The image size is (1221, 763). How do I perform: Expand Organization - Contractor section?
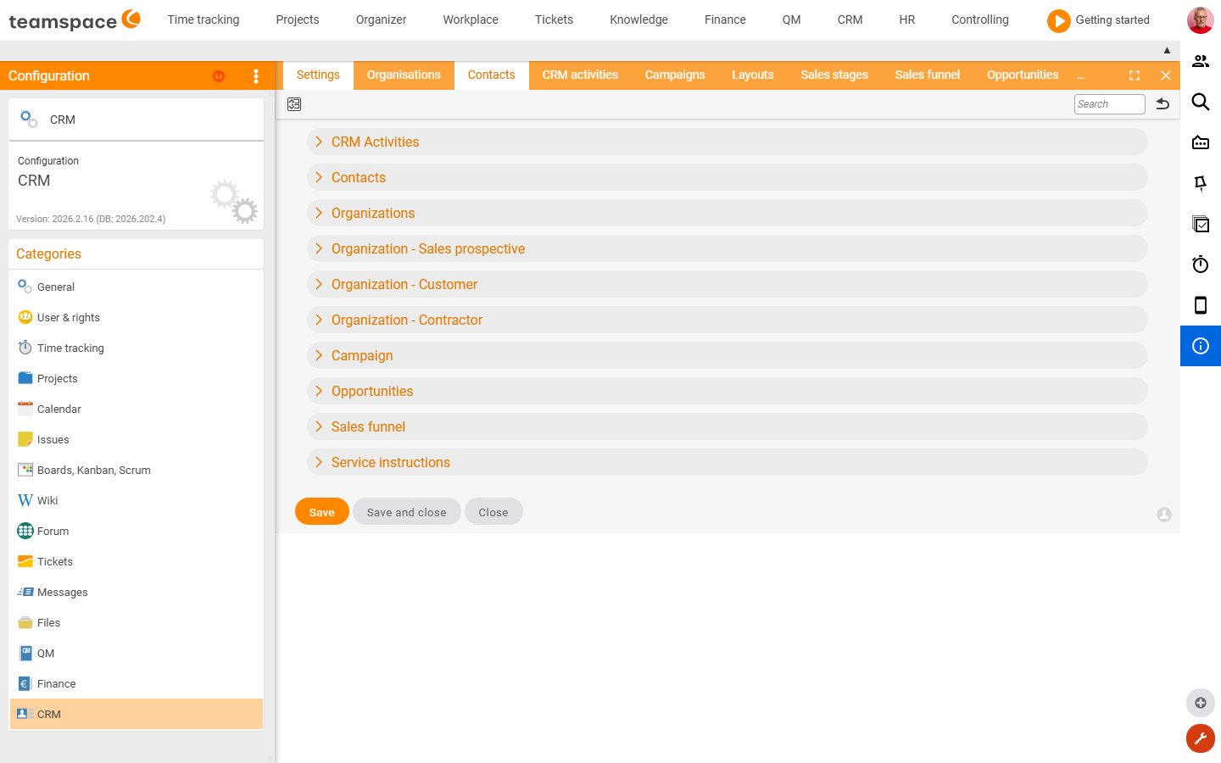click(727, 320)
